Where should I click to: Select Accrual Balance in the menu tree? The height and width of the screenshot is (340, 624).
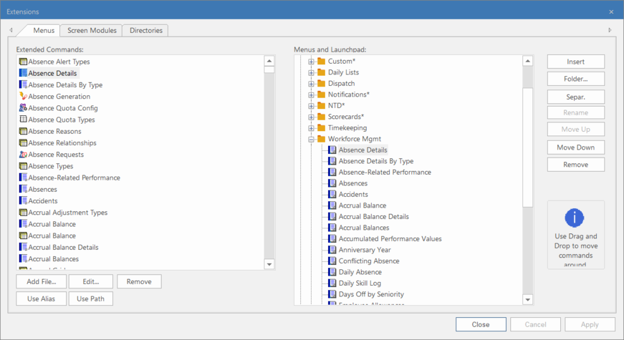(x=362, y=206)
